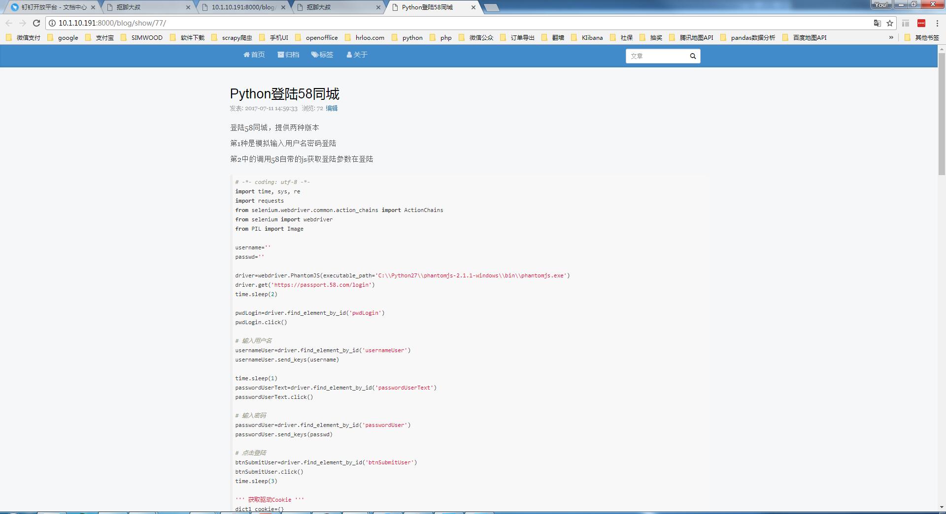
Task: Click the 编辑 link under the title
Action: pyautogui.click(x=332, y=108)
